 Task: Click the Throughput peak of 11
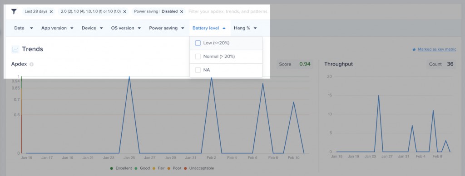click(433, 110)
